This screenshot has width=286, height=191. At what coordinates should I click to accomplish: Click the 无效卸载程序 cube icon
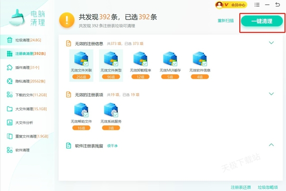[x=141, y=59]
